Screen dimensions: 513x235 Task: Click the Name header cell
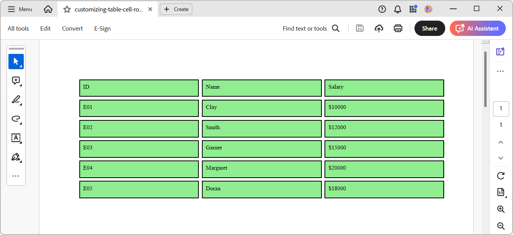pyautogui.click(x=262, y=88)
